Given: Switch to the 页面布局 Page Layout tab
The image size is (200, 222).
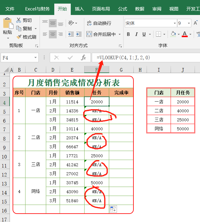Looking at the screenshot, I should click(x=101, y=9).
